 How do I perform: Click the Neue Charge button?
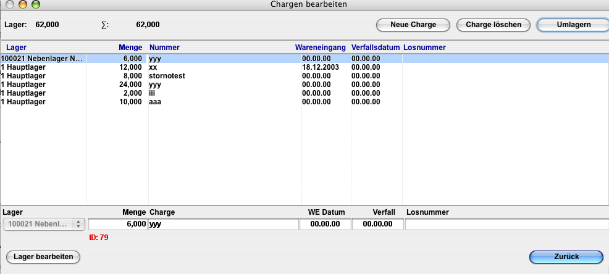[413, 25]
